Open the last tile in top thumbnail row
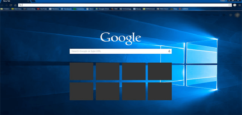The width and height of the screenshot is (242, 115). [160, 71]
